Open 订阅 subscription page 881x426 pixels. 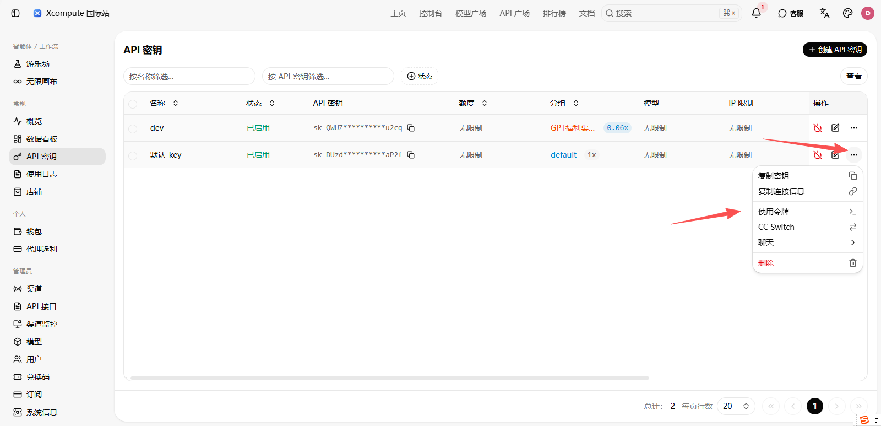(x=57, y=395)
